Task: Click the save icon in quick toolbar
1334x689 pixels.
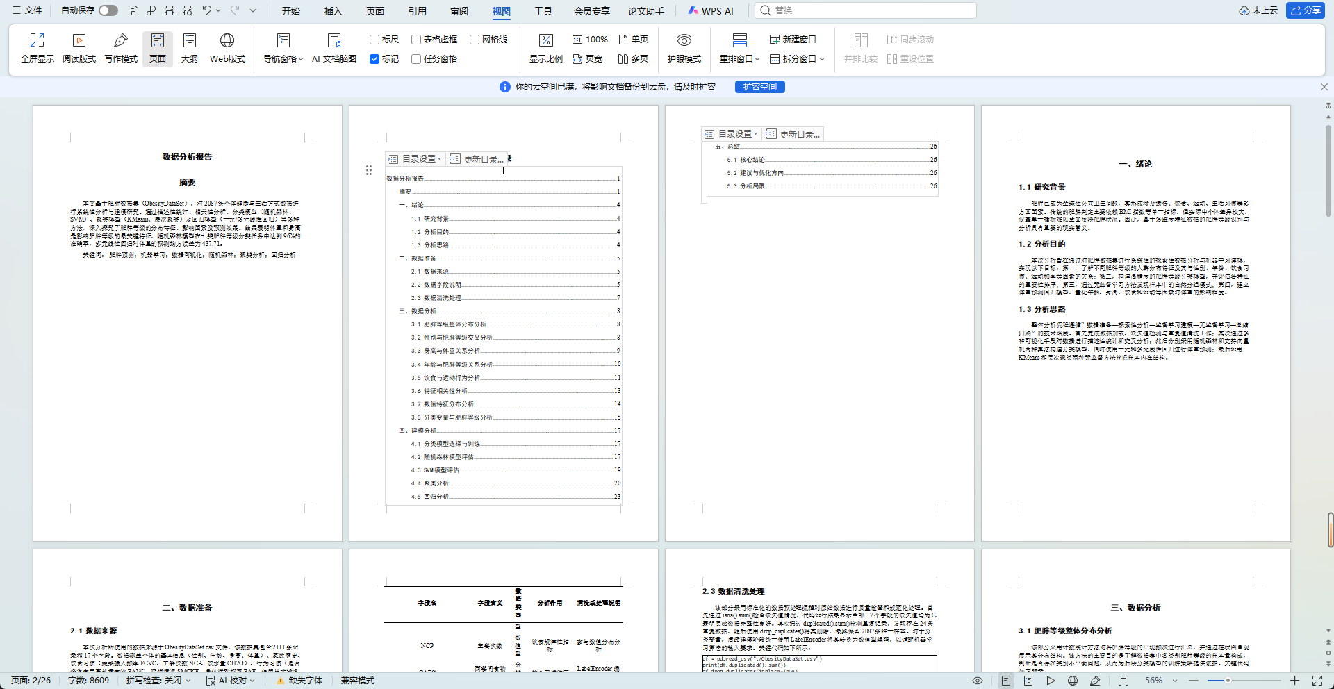Action: (x=133, y=10)
